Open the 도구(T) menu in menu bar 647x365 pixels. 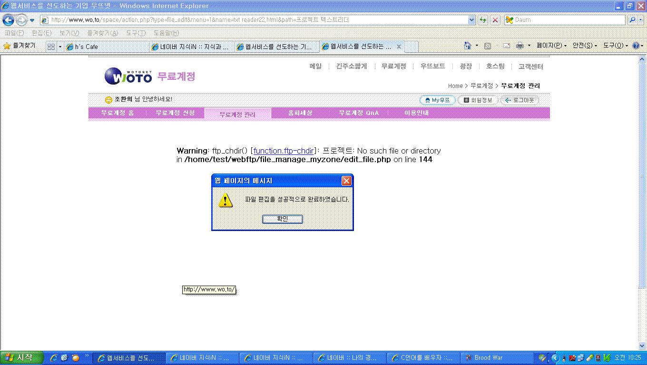pos(136,33)
